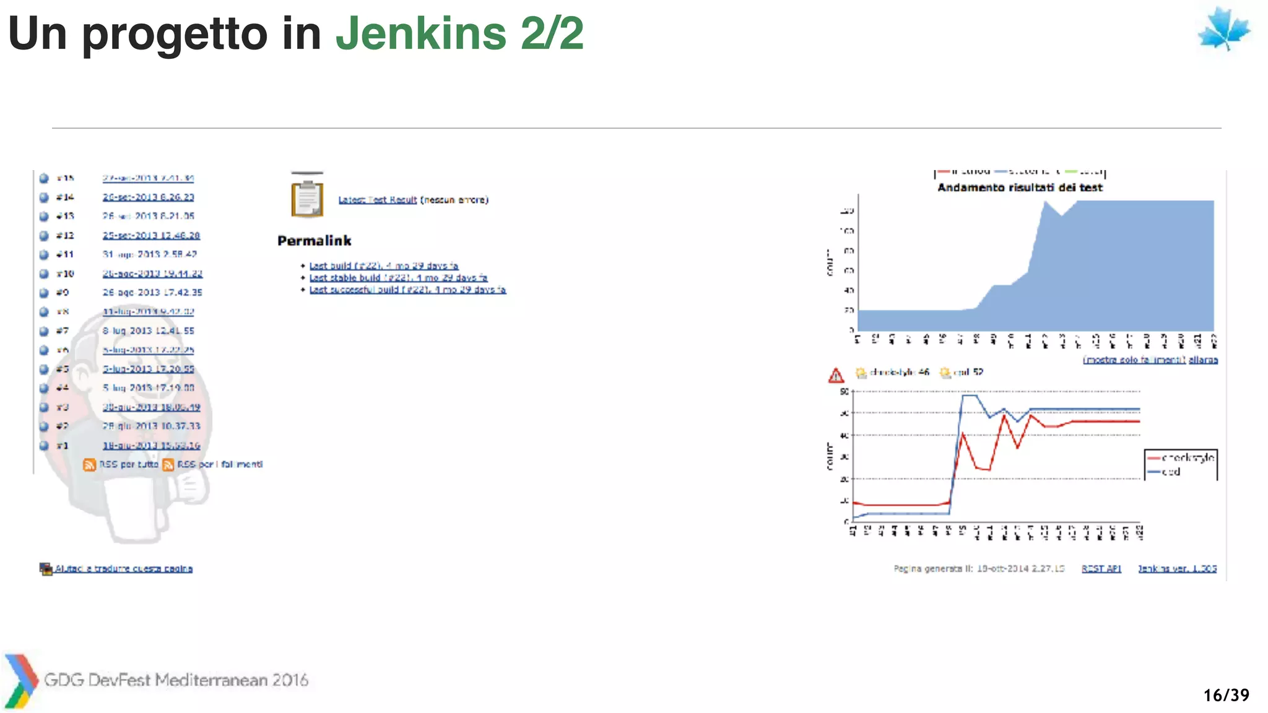Click the cpd 52 label
The width and height of the screenshot is (1268, 713).
tap(968, 372)
